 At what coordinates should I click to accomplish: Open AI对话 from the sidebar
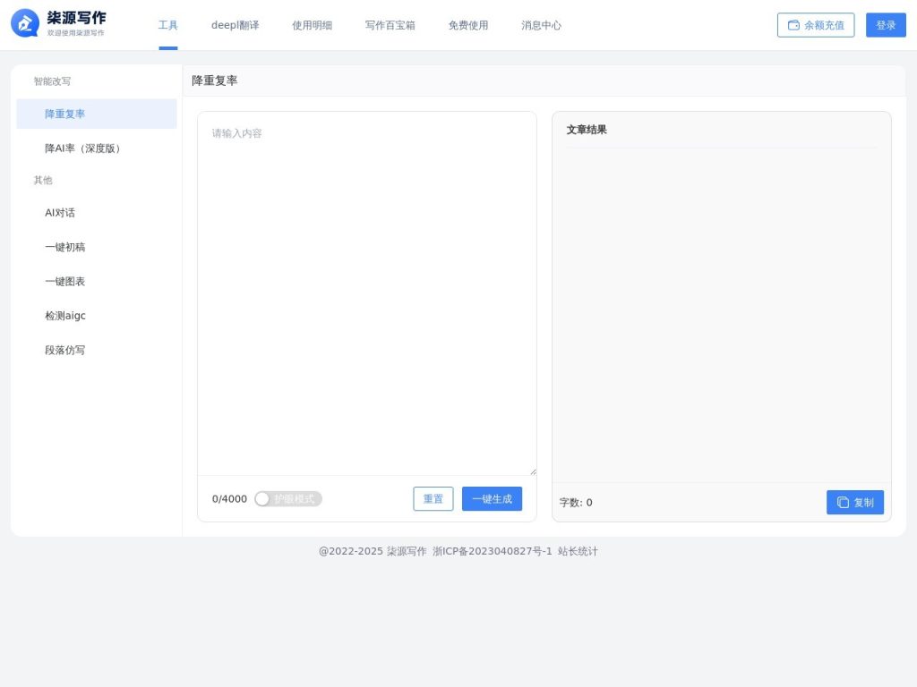pyautogui.click(x=97, y=213)
